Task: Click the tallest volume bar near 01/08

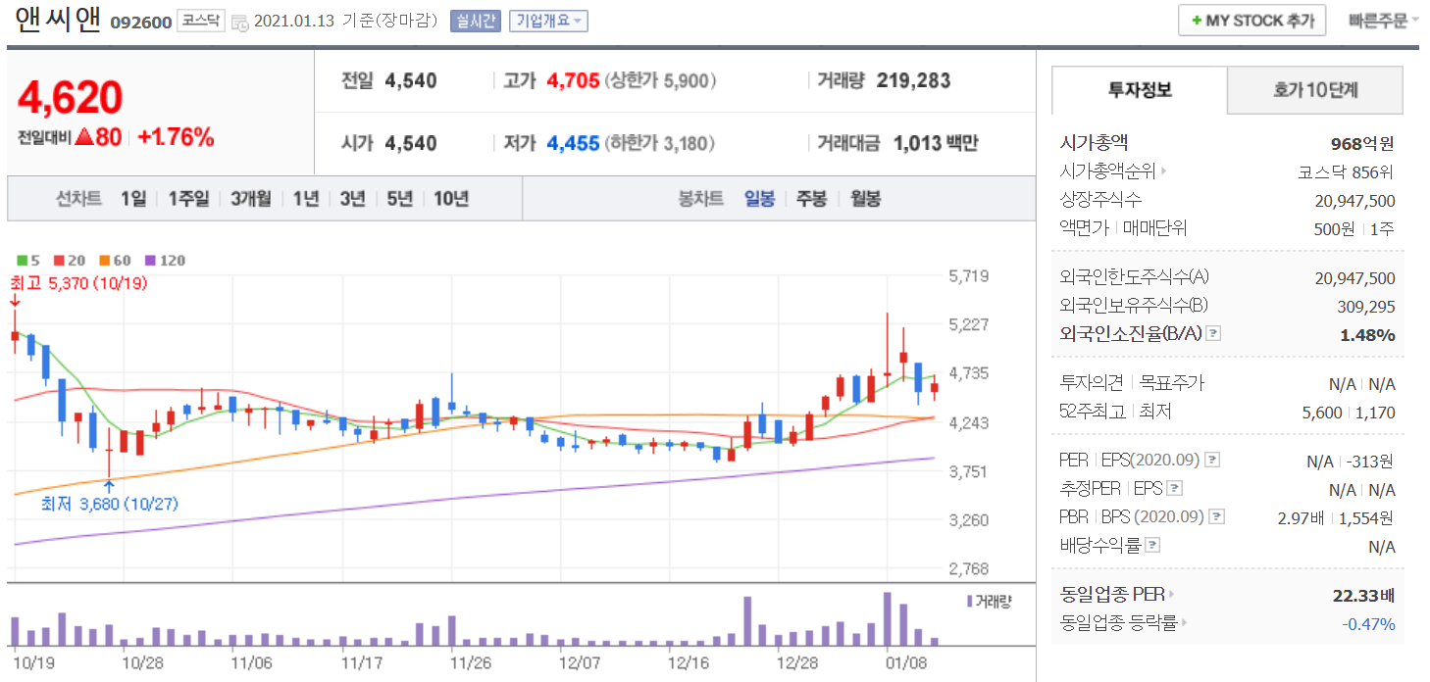Action: coord(888,619)
